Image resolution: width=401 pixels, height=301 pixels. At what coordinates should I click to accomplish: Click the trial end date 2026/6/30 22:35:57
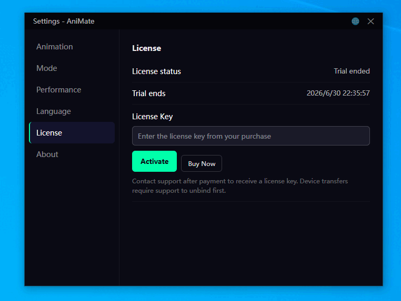[x=338, y=93]
